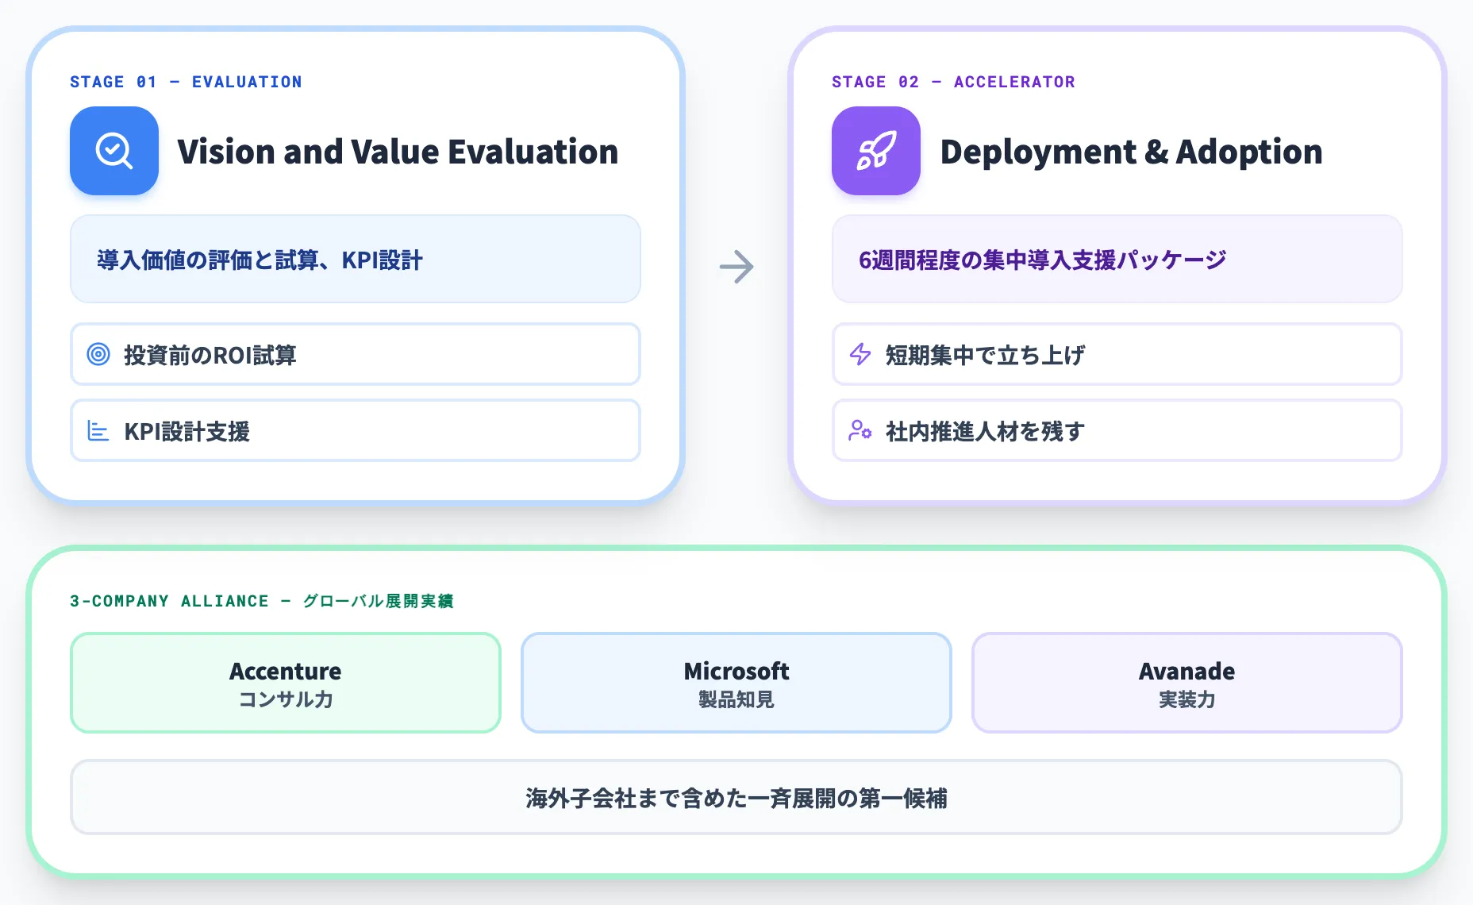The width and height of the screenshot is (1473, 905).
Task: Click the STAGE 01 – EVALUATION label
Action: point(186,82)
